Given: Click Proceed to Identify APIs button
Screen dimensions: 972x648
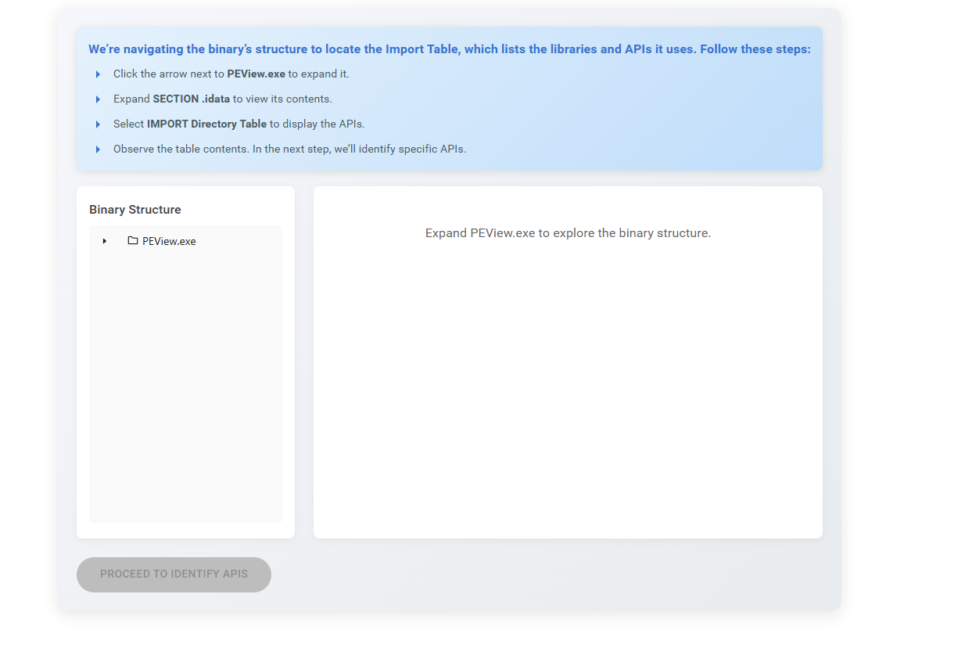Looking at the screenshot, I should pos(174,574).
